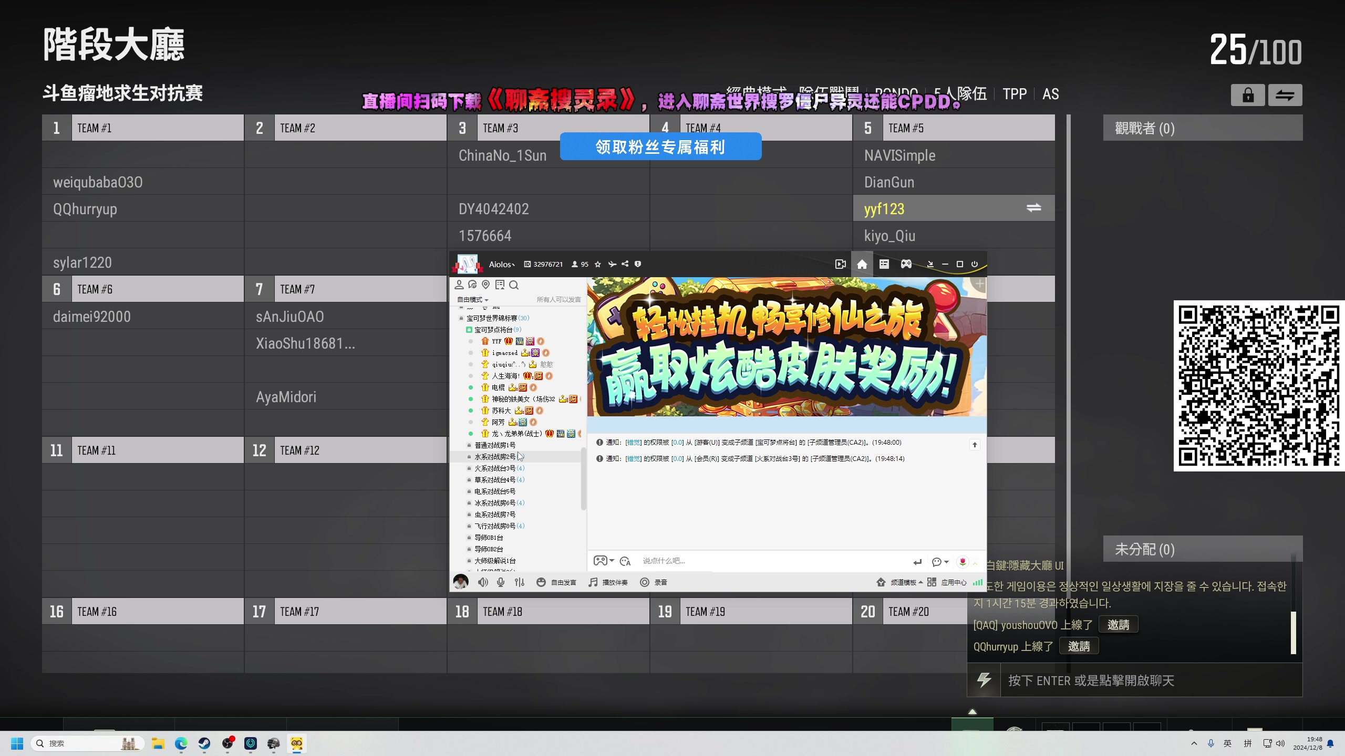This screenshot has width=1345, height=756.
Task: Open the YY video recording icon
Action: pyautogui.click(x=841, y=264)
